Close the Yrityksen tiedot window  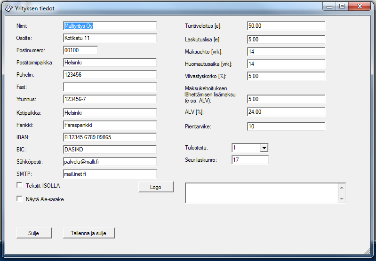(x=360, y=7)
